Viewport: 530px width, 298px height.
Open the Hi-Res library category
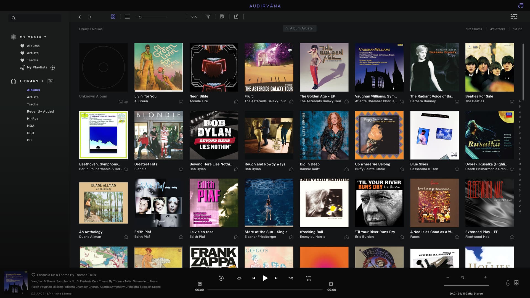33,119
